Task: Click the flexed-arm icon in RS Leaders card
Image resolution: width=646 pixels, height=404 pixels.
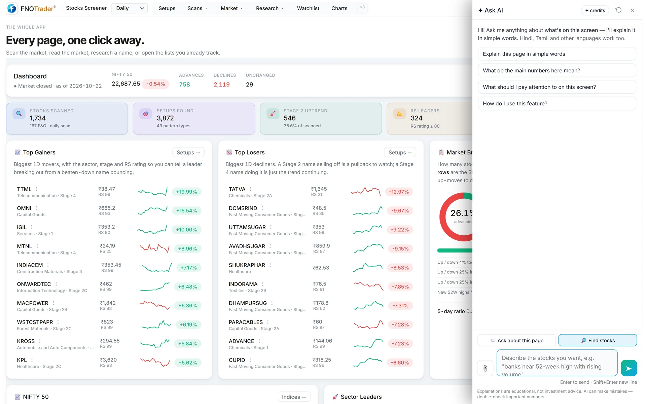Action: [x=400, y=114]
